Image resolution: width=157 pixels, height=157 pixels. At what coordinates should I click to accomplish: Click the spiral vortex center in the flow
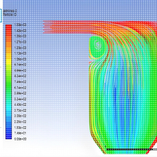pos(98,45)
